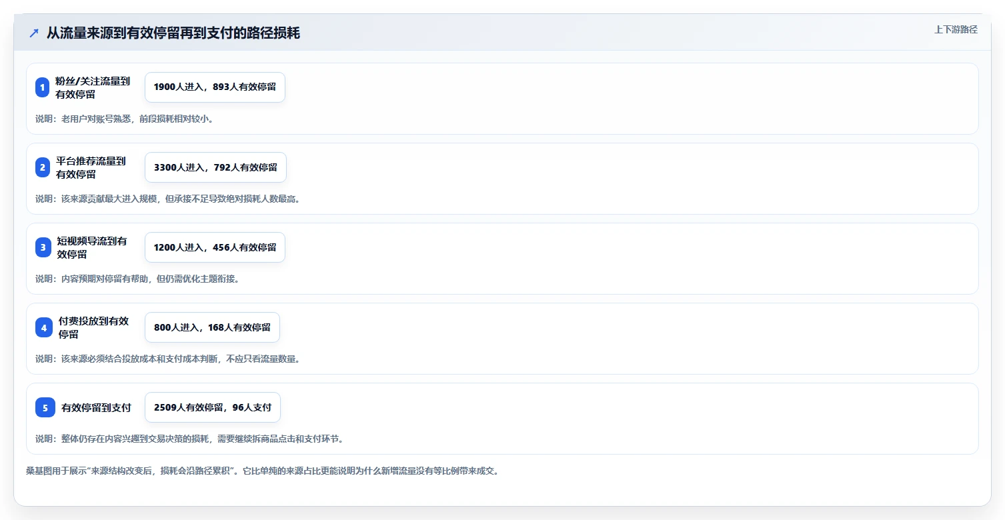
Task: Click the '平台推荐流量到有效停留' step title
Action: coord(91,167)
